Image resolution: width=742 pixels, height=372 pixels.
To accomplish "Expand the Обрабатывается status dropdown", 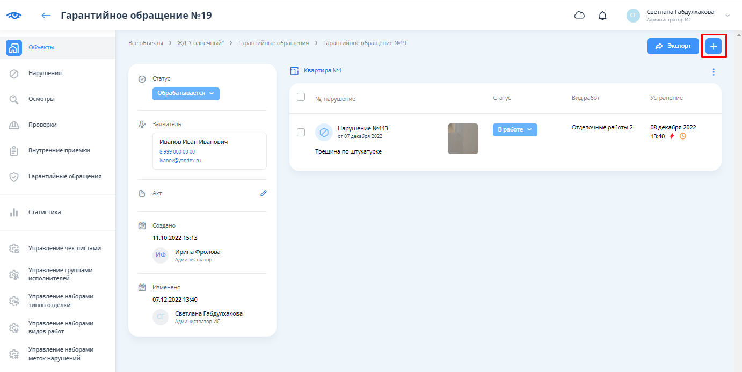I will (x=186, y=93).
